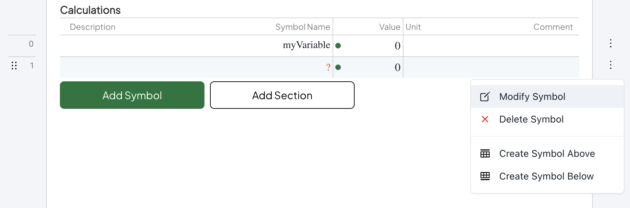Open three-dot menu for myVariable row
This screenshot has width=630, height=208.
tap(610, 43)
